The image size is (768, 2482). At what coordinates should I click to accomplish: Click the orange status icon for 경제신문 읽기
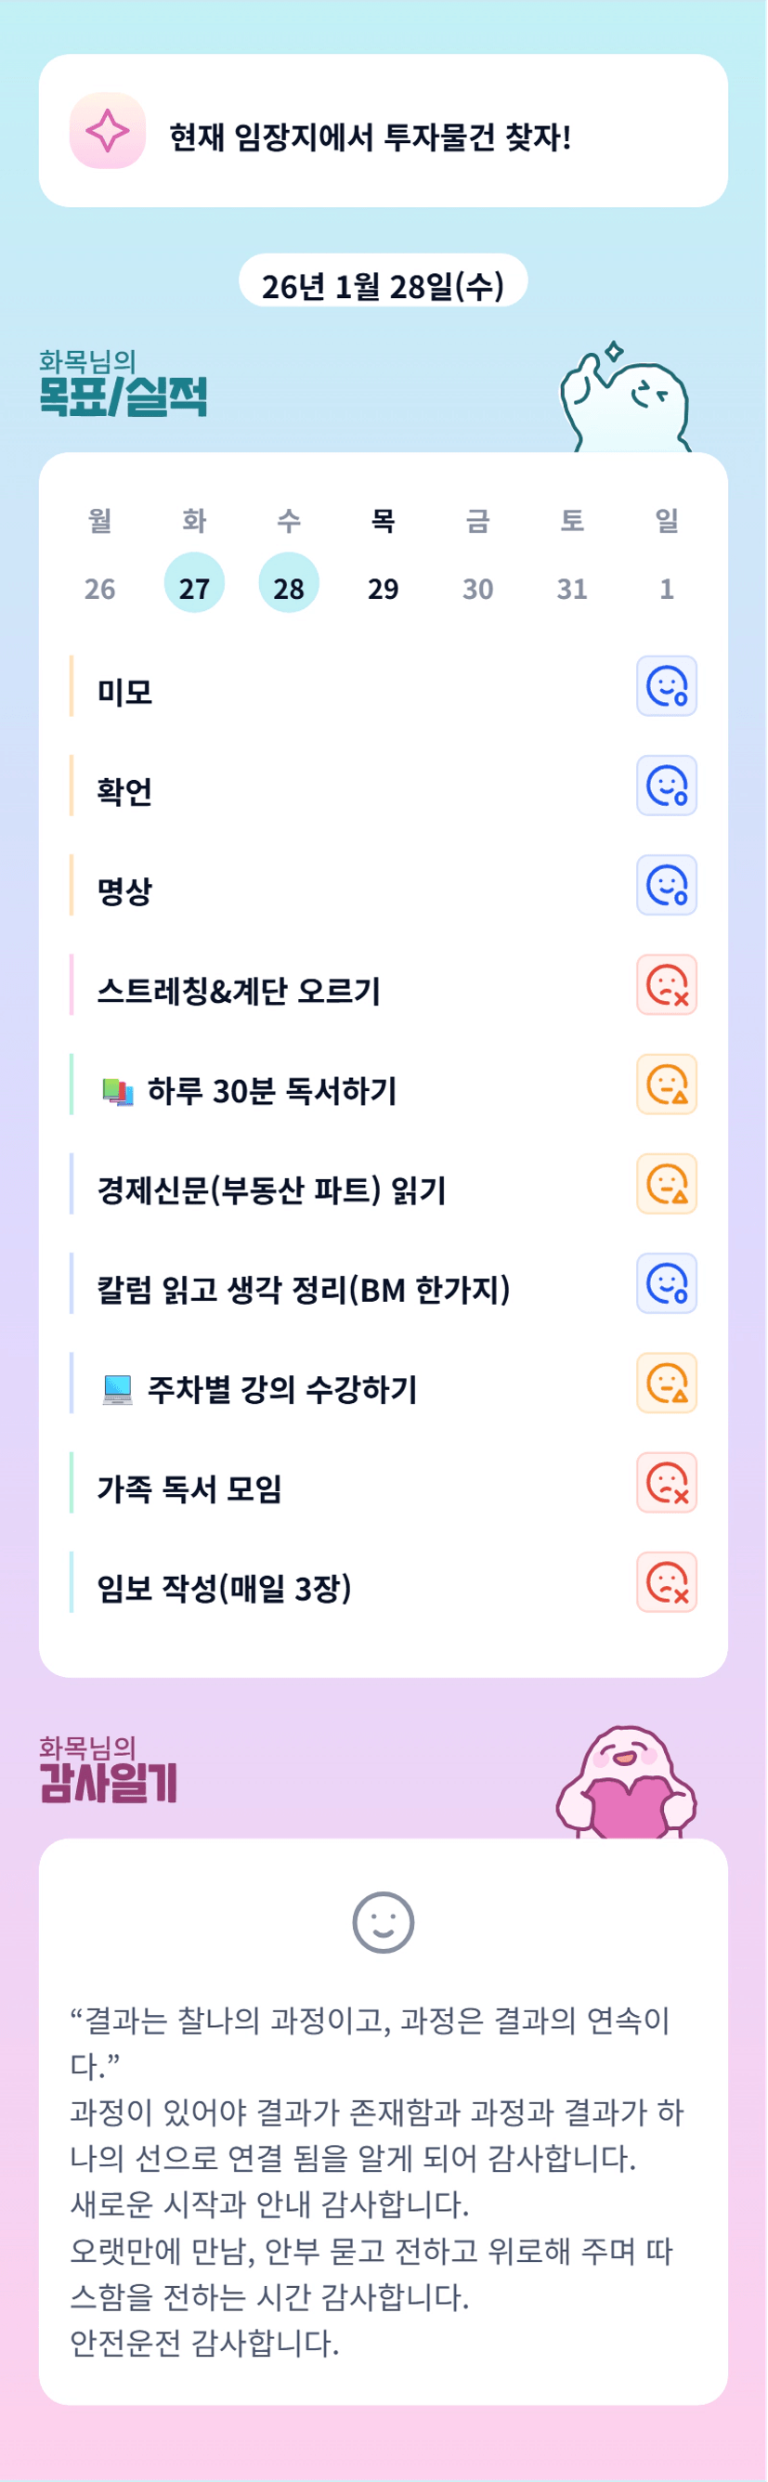666,1183
